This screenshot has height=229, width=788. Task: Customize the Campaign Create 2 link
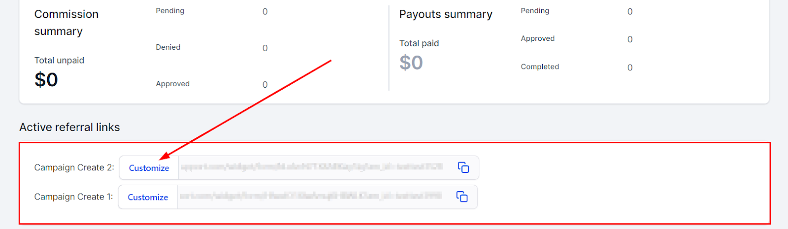(x=149, y=168)
